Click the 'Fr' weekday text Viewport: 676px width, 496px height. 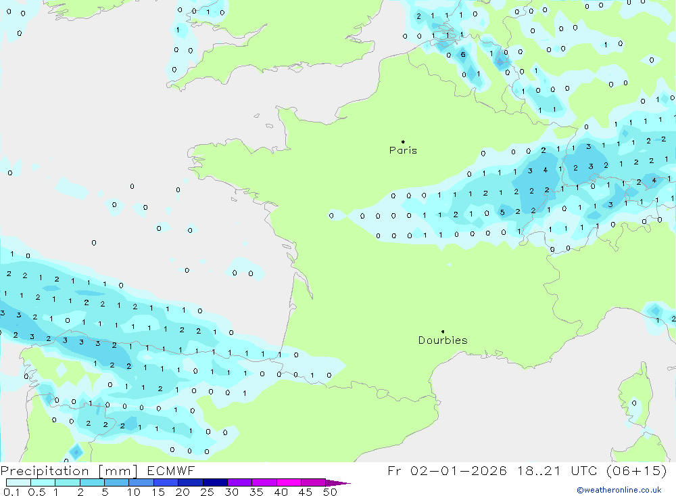tap(394, 470)
